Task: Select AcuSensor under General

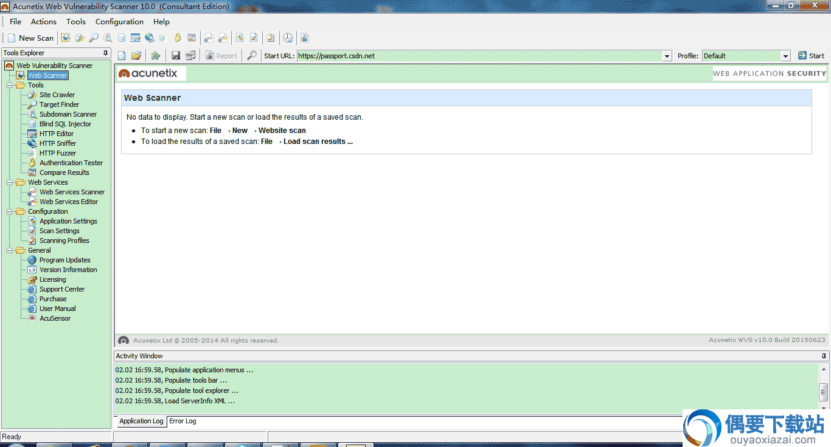Action: coord(55,318)
